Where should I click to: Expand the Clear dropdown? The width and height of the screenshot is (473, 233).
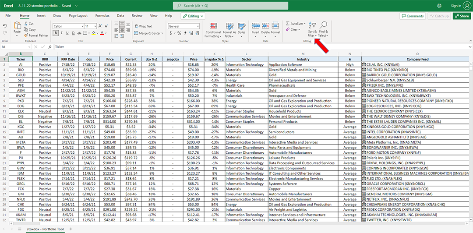pos(299,30)
